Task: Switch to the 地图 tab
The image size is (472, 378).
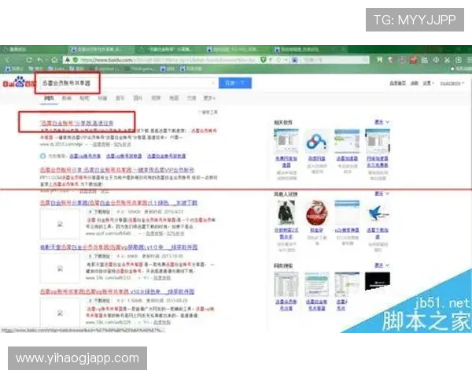Action: (174, 98)
